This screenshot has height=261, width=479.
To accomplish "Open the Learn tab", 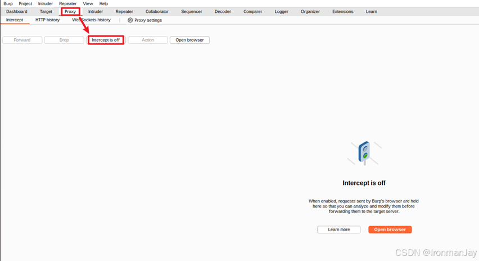I will click(x=372, y=12).
